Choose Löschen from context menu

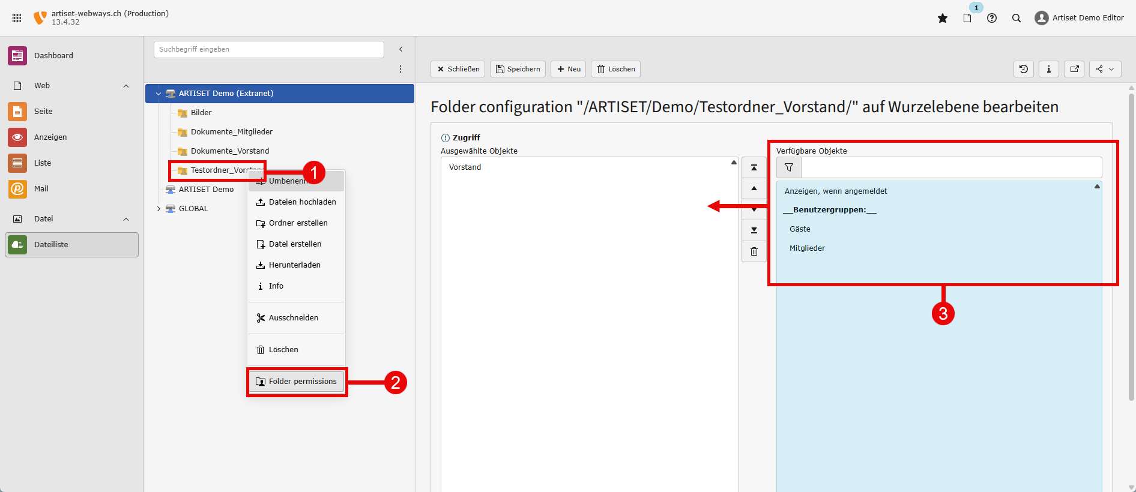297,350
